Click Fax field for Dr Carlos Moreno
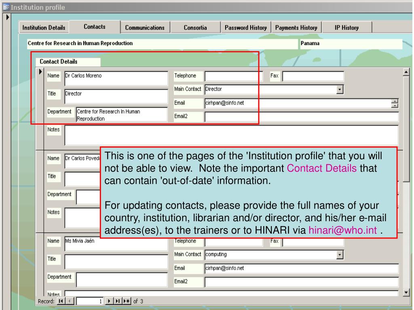This screenshot has width=414, height=310. (x=313, y=76)
